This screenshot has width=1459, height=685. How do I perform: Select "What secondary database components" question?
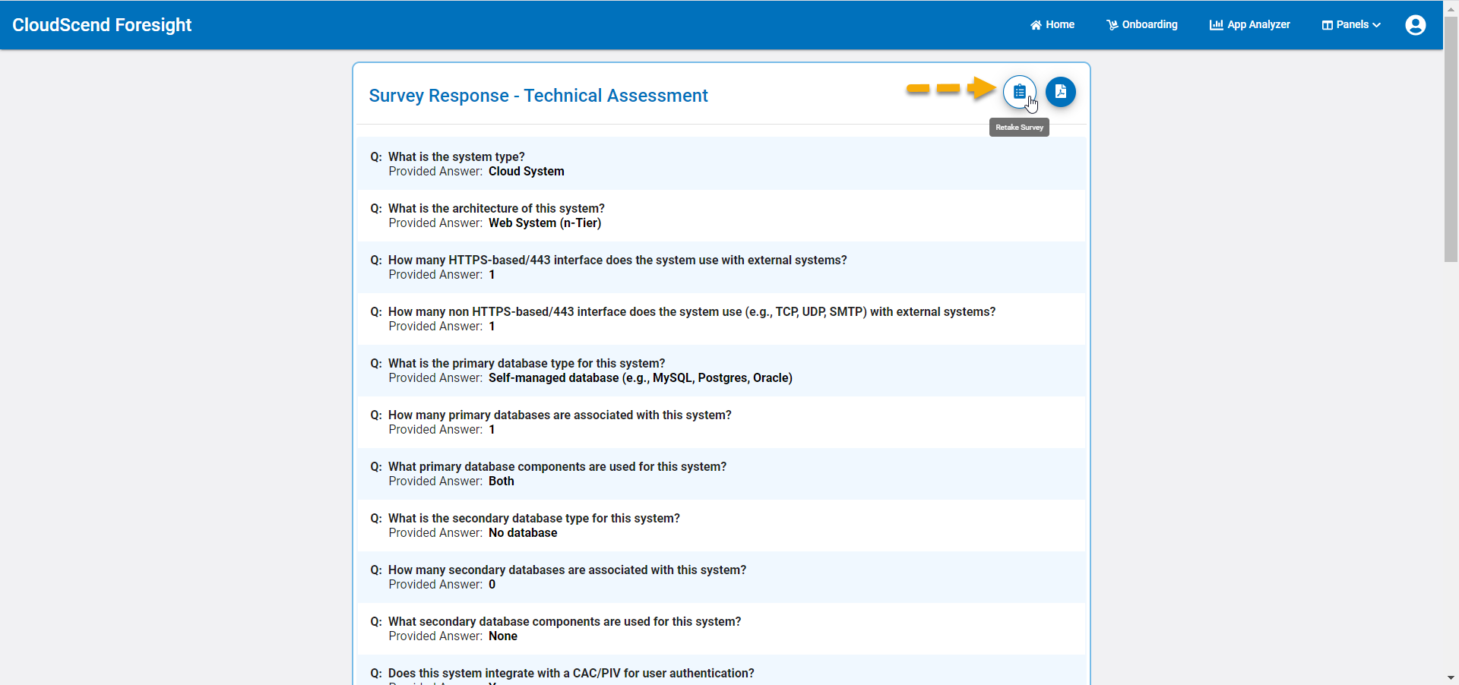point(565,622)
